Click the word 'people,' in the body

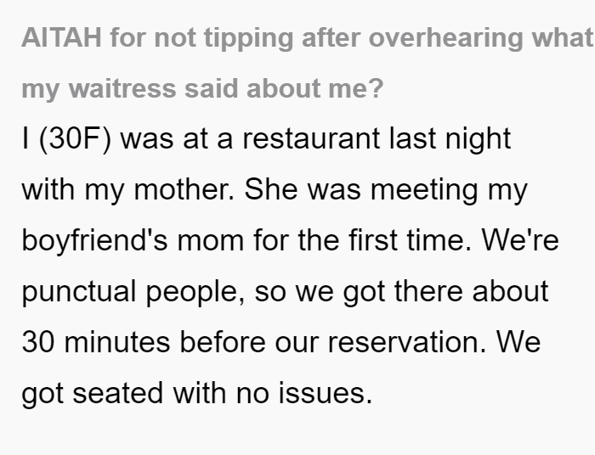195,291
